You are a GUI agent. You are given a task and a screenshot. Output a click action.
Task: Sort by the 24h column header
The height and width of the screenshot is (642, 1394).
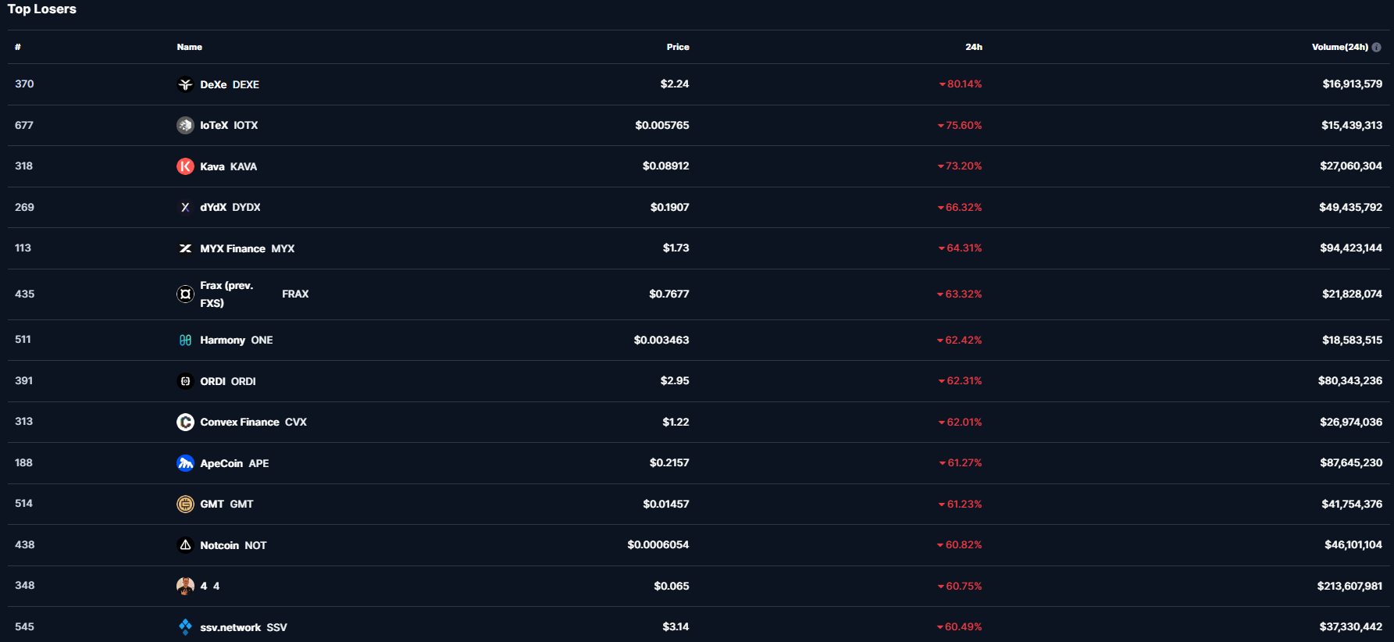coord(973,47)
